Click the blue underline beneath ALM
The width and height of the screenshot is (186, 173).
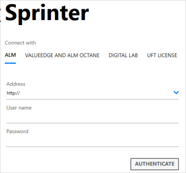(10, 63)
